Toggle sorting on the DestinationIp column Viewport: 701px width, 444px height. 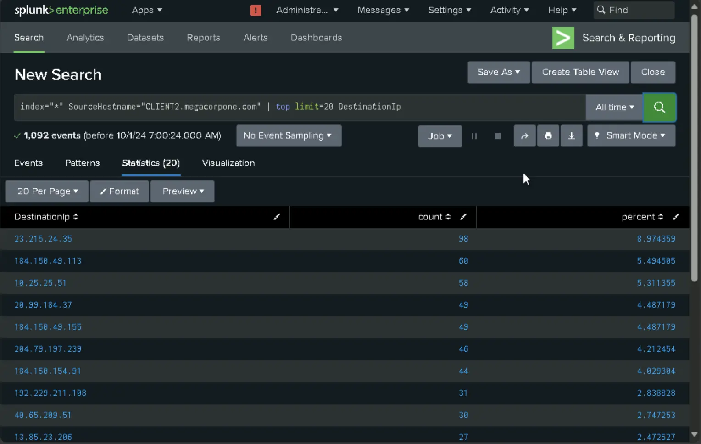(x=76, y=217)
